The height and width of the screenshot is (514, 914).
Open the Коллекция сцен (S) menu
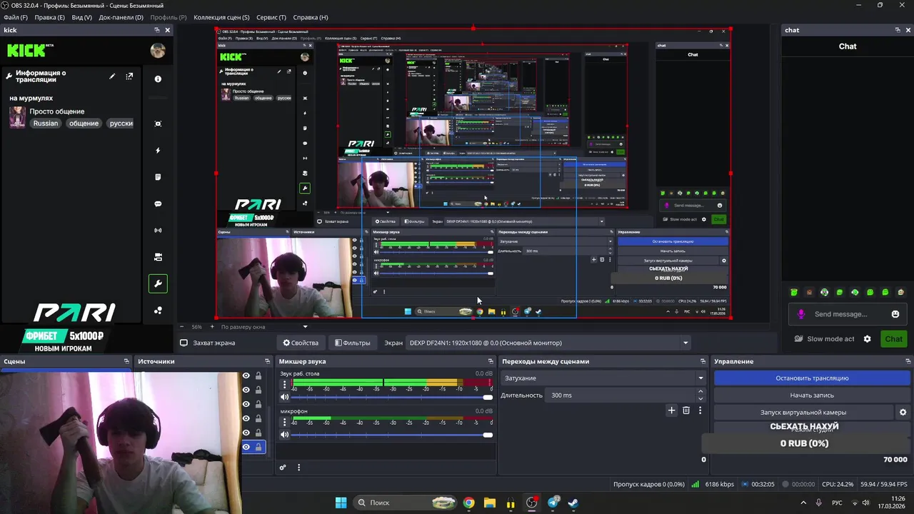point(221,17)
